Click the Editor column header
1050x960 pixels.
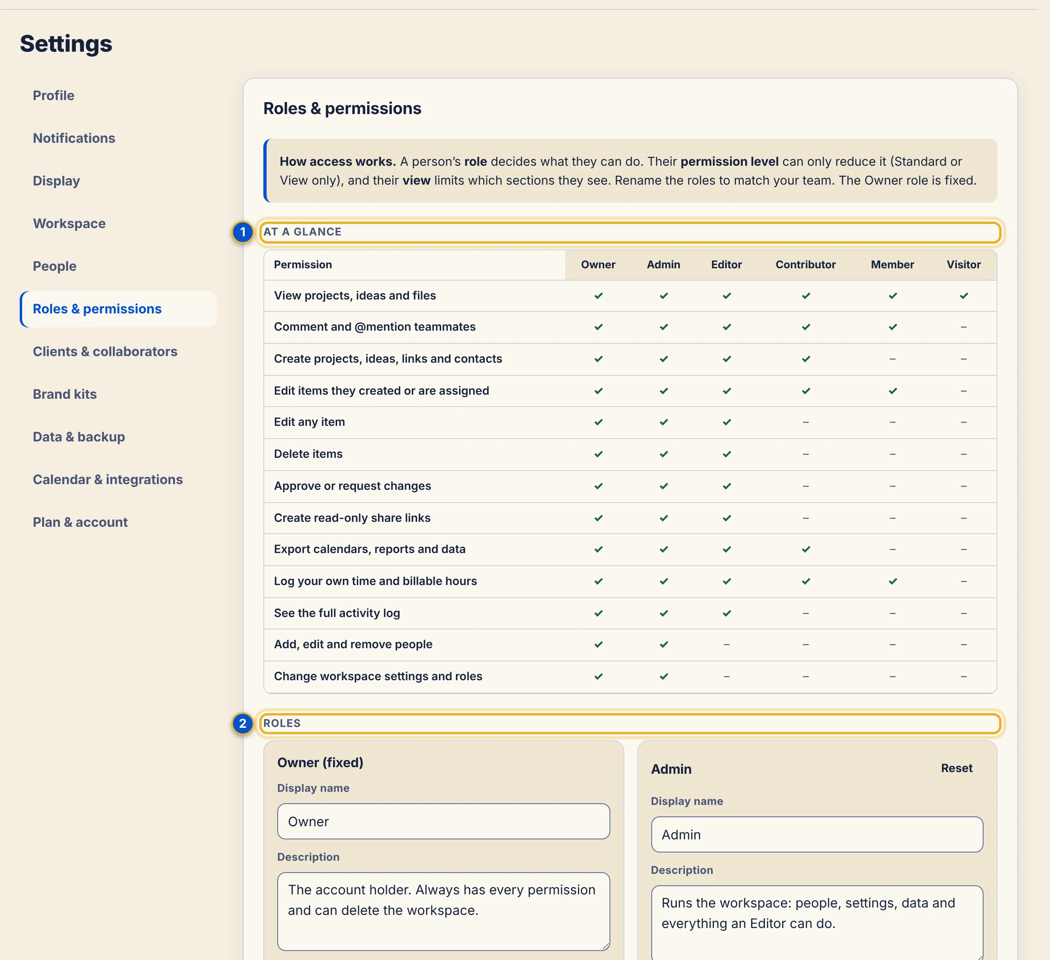coord(726,265)
